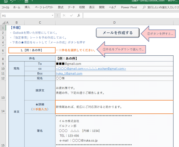This screenshot has width=179, height=147.
Task: Select row 11 header
Action: [3, 73]
